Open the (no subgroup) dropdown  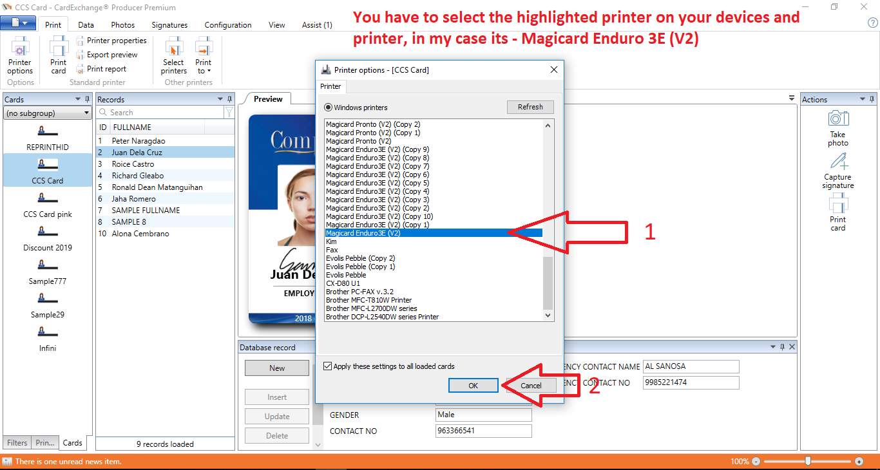pyautogui.click(x=48, y=113)
